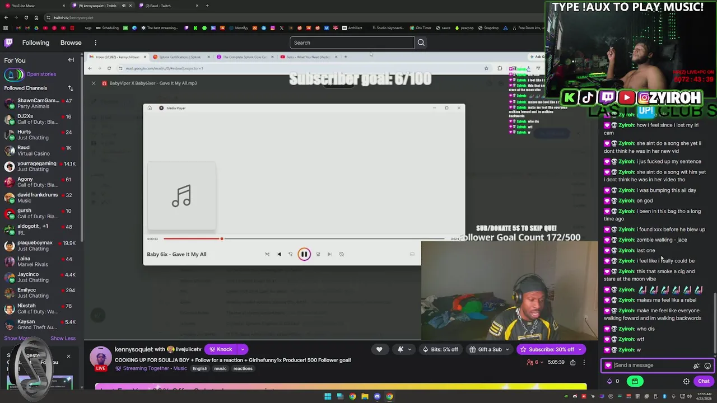The width and height of the screenshot is (717, 403).
Task: Open the notification bell dropdown
Action: [403, 349]
